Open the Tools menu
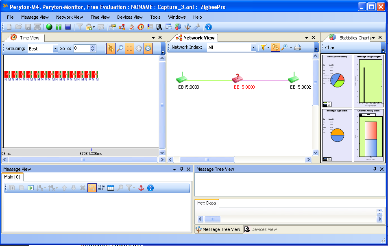 [x=155, y=17]
